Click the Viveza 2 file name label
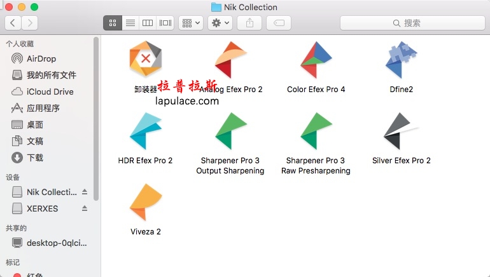 (146, 232)
